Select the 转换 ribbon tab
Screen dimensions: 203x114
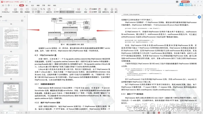pyautogui.click(x=55, y=5)
